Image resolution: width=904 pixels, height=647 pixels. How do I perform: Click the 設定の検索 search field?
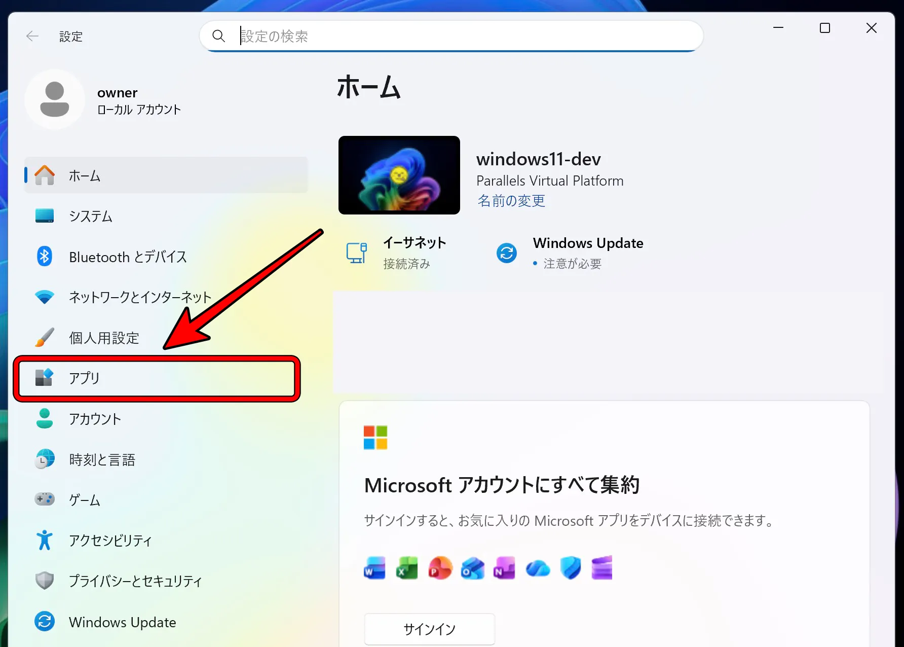point(451,35)
